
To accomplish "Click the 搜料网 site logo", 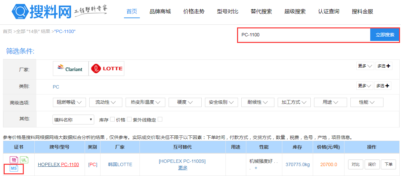I will (x=41, y=12).
